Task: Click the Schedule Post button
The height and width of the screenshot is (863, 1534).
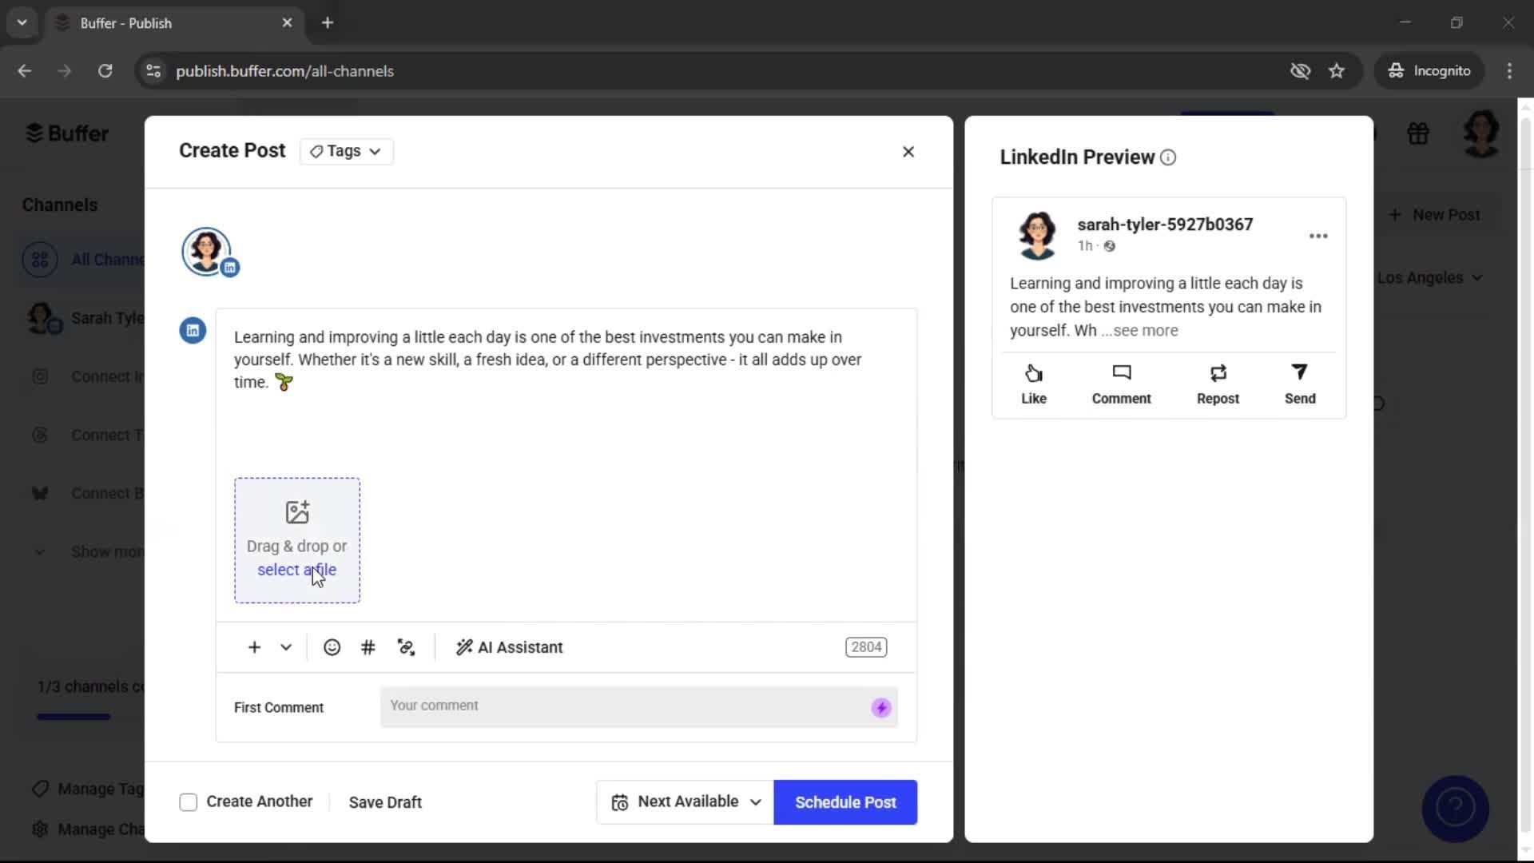Action: [844, 801]
